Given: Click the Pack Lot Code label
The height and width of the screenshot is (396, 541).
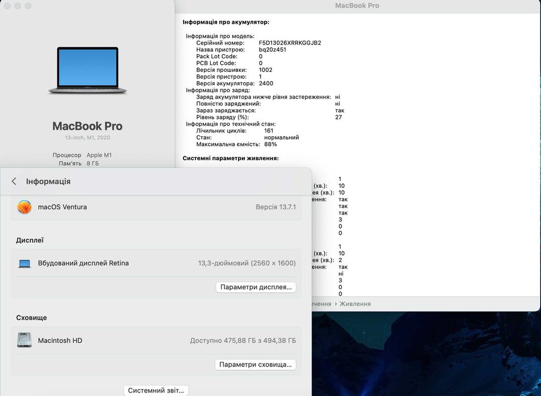Looking at the screenshot, I should point(216,57).
